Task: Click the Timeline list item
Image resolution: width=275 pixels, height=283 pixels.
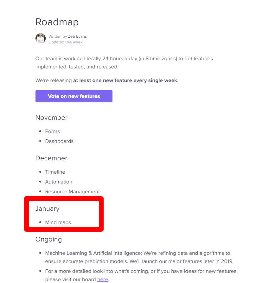Action: click(x=55, y=172)
